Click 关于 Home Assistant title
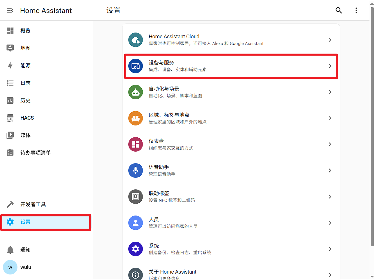The width and height of the screenshot is (375, 280). coord(173,272)
